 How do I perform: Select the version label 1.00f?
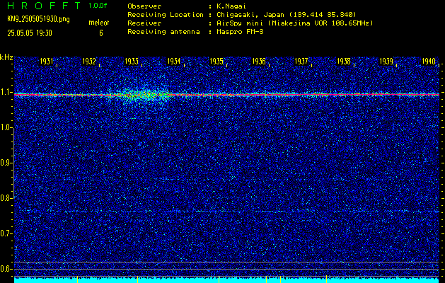click(x=98, y=6)
